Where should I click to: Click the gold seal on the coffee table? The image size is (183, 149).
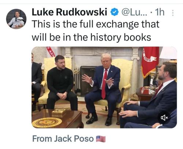[x=47, y=122]
